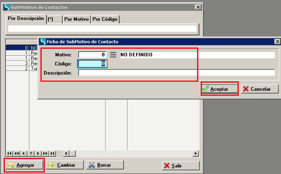Close the Ficha de SubMotivo de Contacto dialog
This screenshot has width=281, height=174.
[x=277, y=42]
